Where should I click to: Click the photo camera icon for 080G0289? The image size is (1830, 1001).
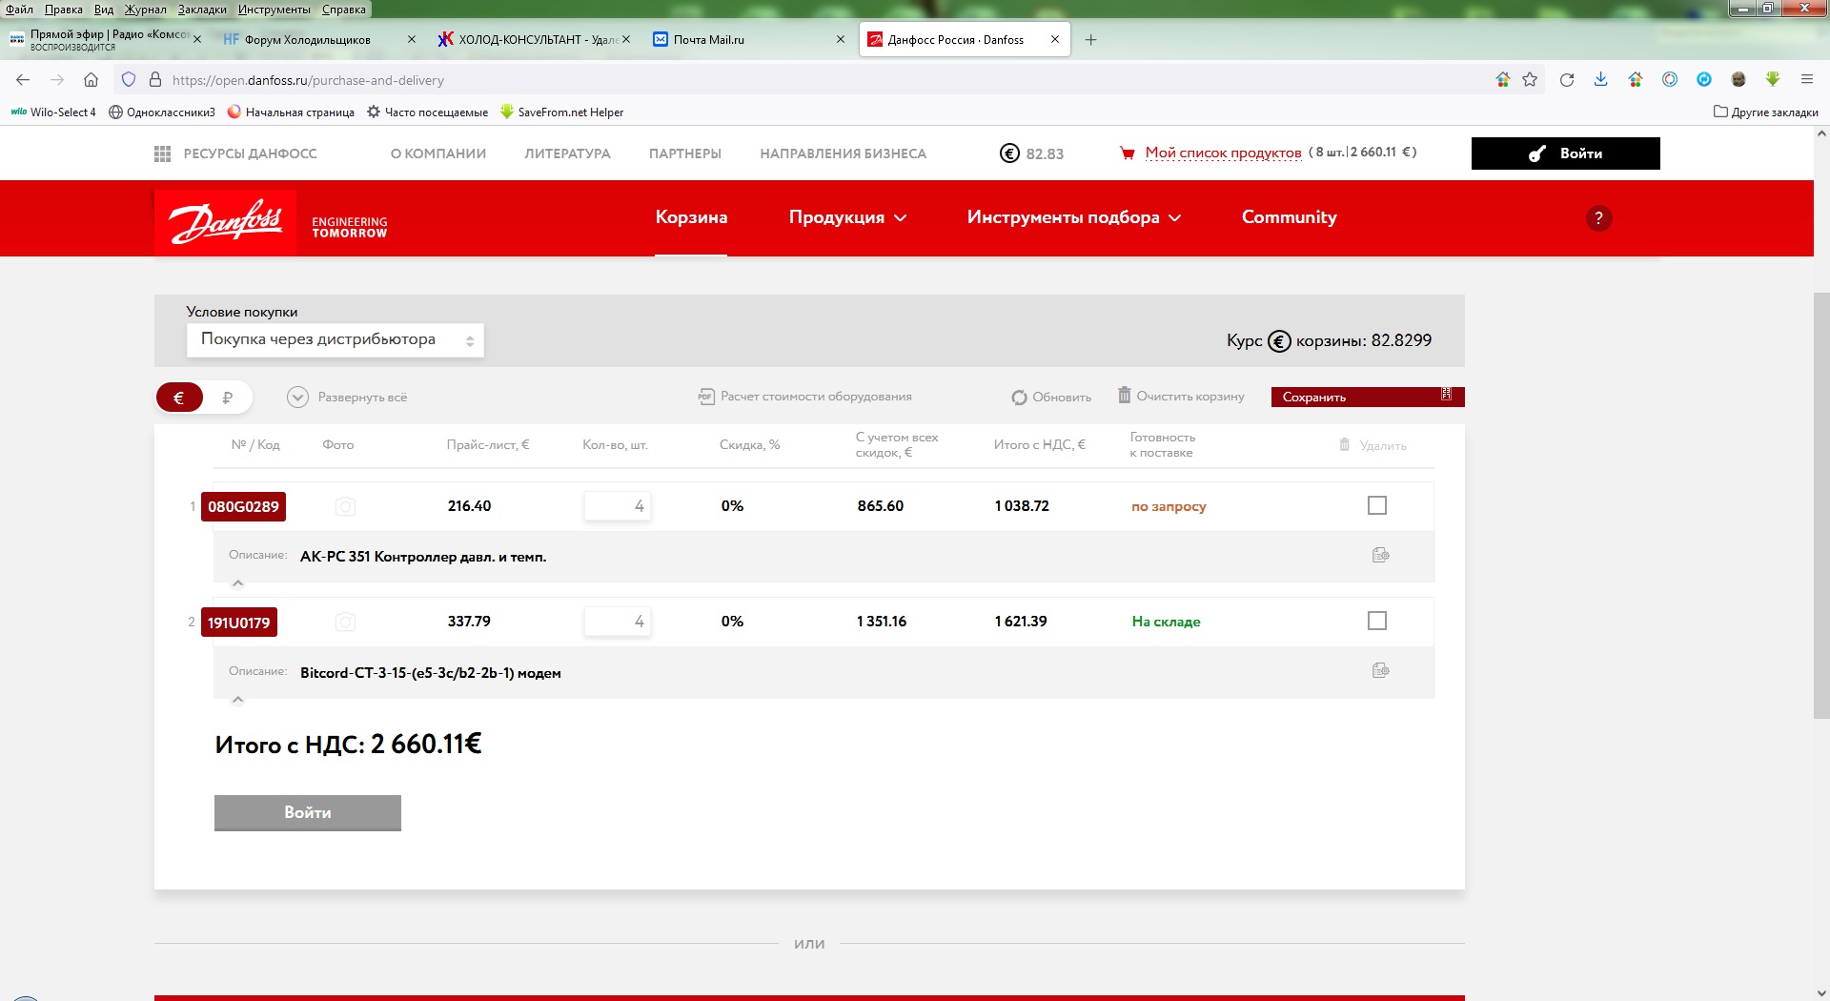(345, 507)
